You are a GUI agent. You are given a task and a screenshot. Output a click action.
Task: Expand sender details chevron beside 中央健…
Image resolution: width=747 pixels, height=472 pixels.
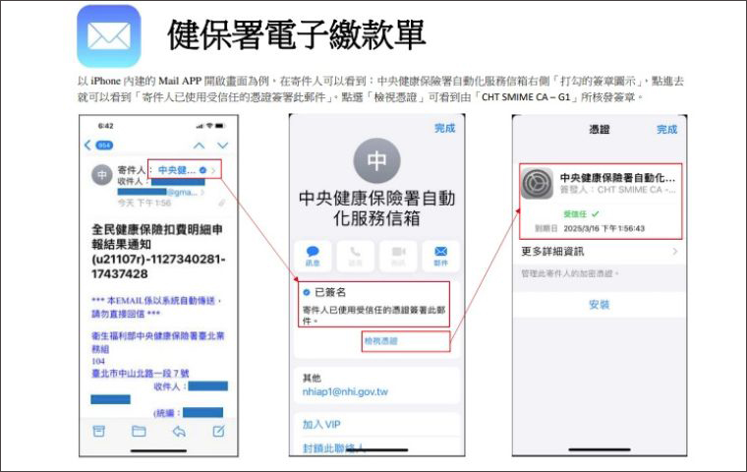(214, 170)
